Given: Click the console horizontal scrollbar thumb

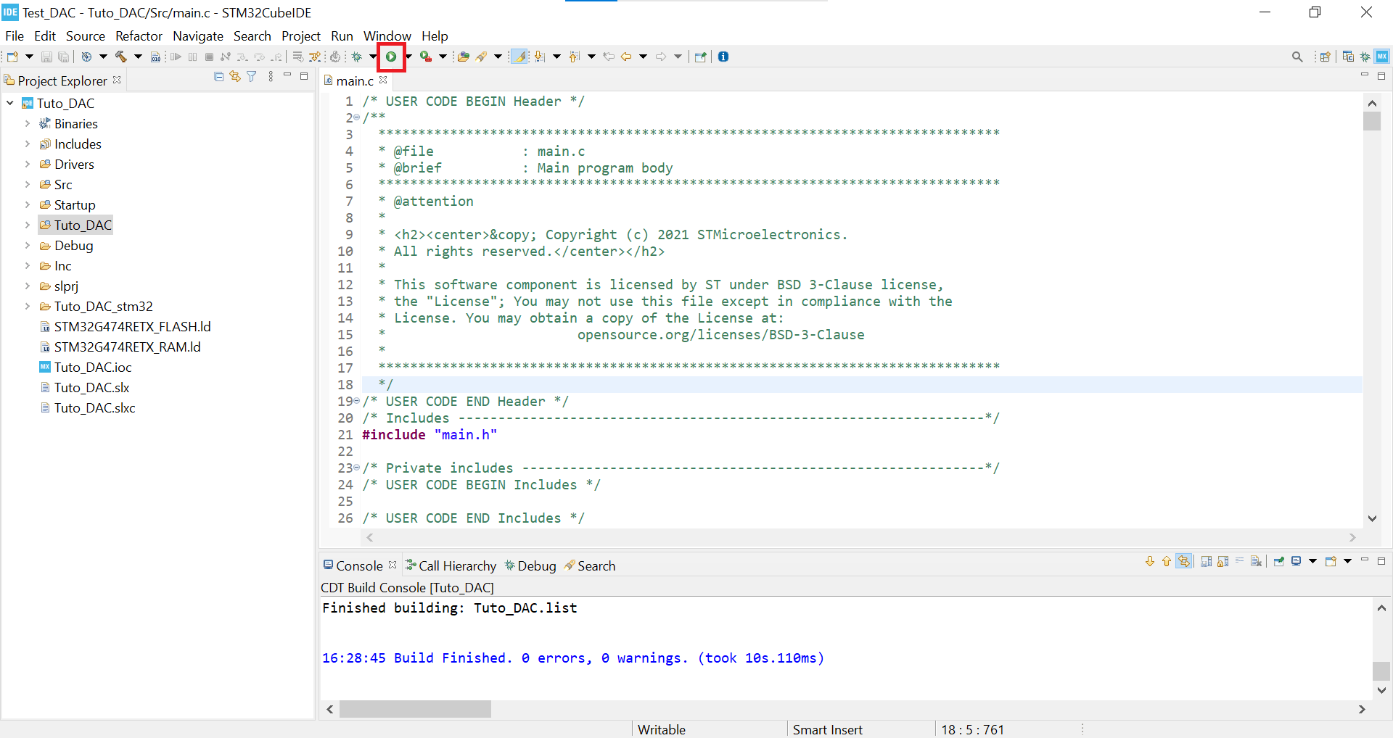Looking at the screenshot, I should click(415, 709).
